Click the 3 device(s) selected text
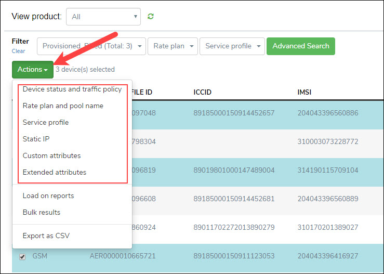Image resolution: width=384 pixels, height=274 pixels. coord(85,70)
